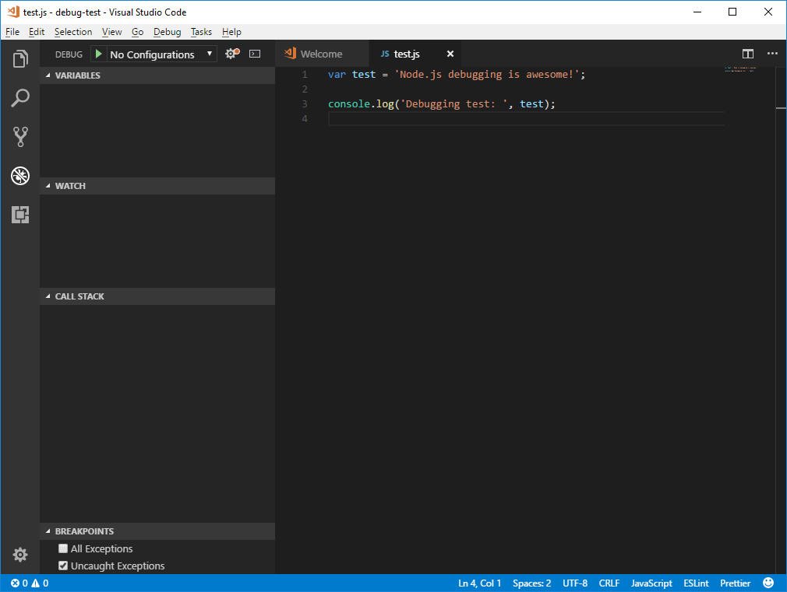The image size is (787, 592).
Task: Collapse the Call Stack section
Action: pos(79,296)
